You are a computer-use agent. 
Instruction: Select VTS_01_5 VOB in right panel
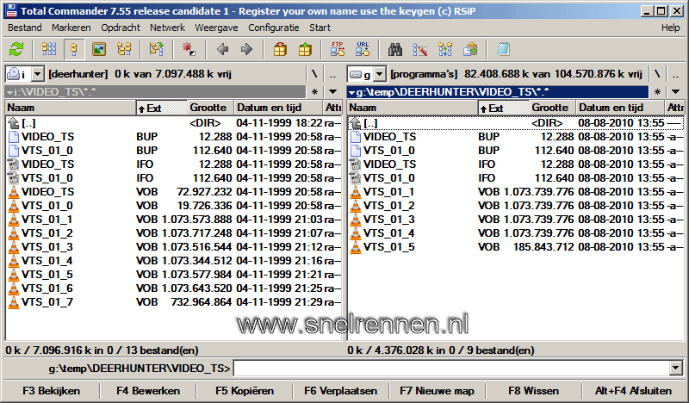516,247
